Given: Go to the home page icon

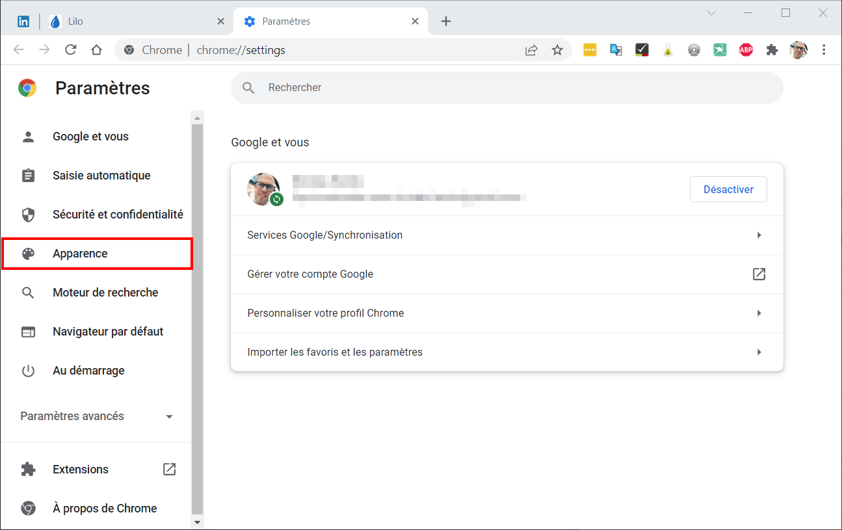Looking at the screenshot, I should pos(97,50).
